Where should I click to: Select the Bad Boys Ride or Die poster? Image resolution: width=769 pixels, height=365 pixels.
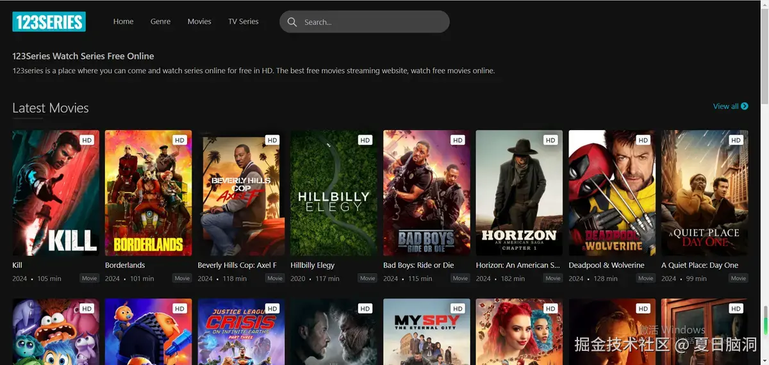427,193
